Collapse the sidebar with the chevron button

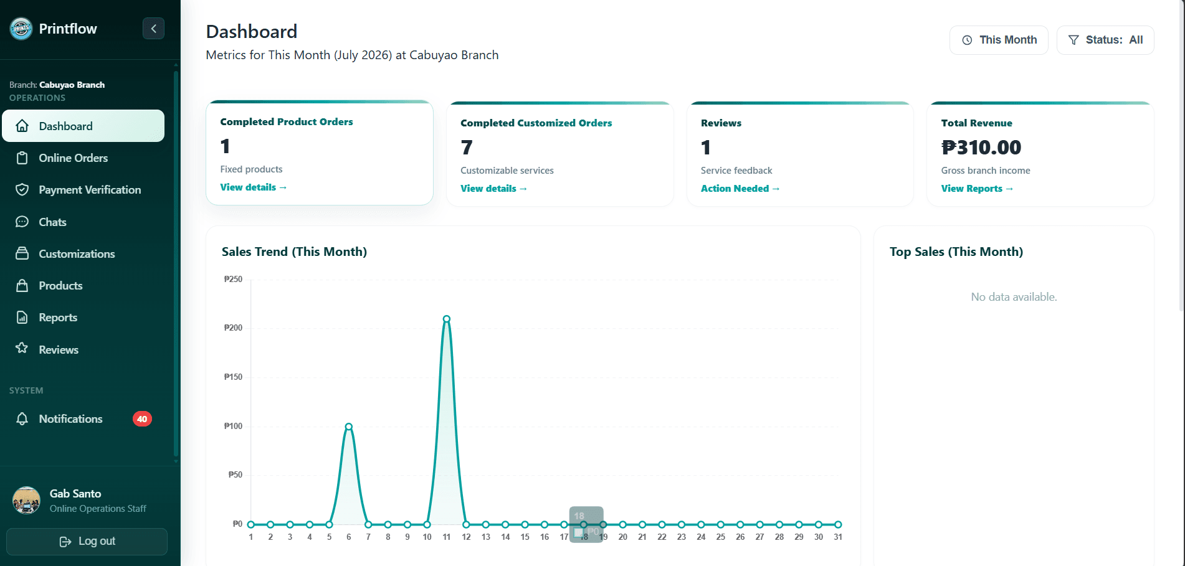click(x=153, y=29)
